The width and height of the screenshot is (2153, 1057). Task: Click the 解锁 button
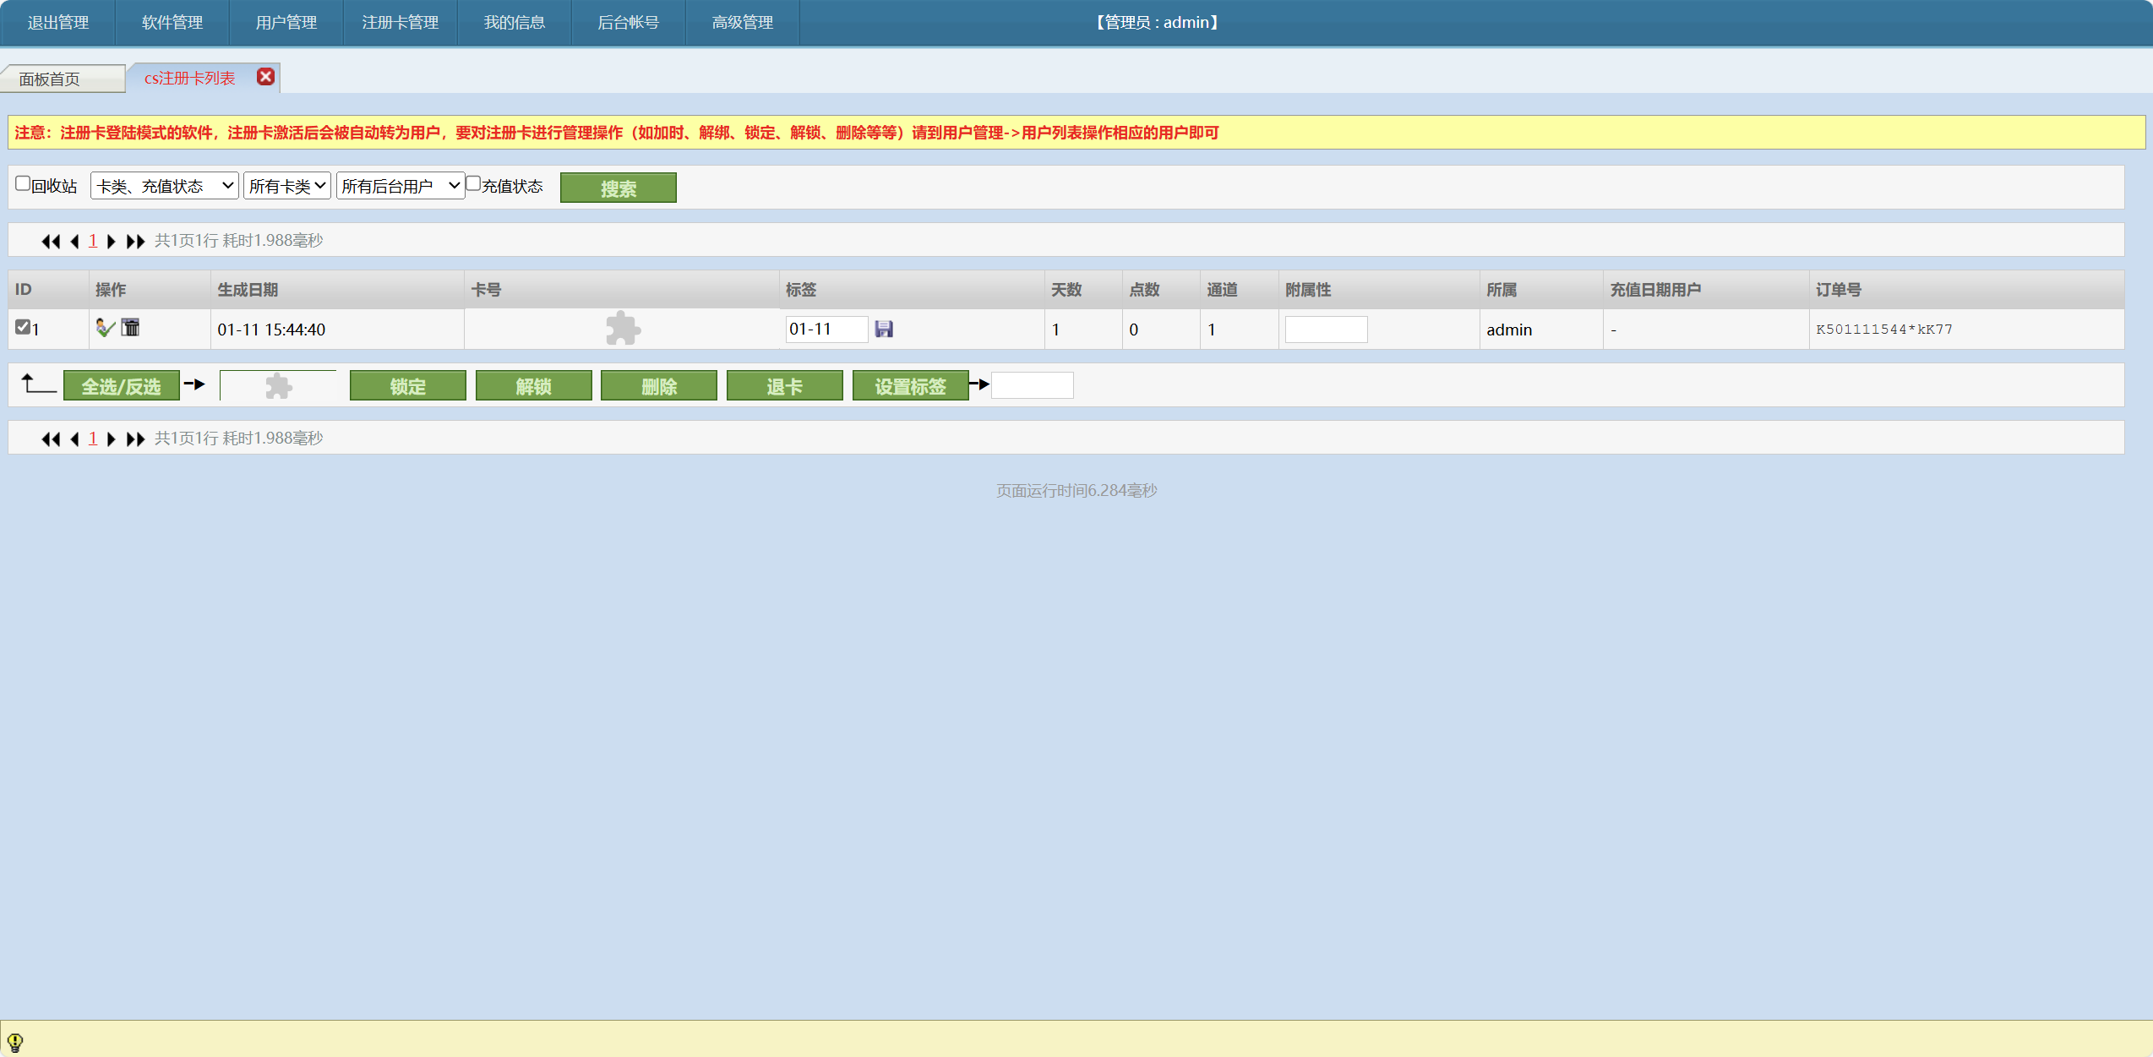pos(534,386)
